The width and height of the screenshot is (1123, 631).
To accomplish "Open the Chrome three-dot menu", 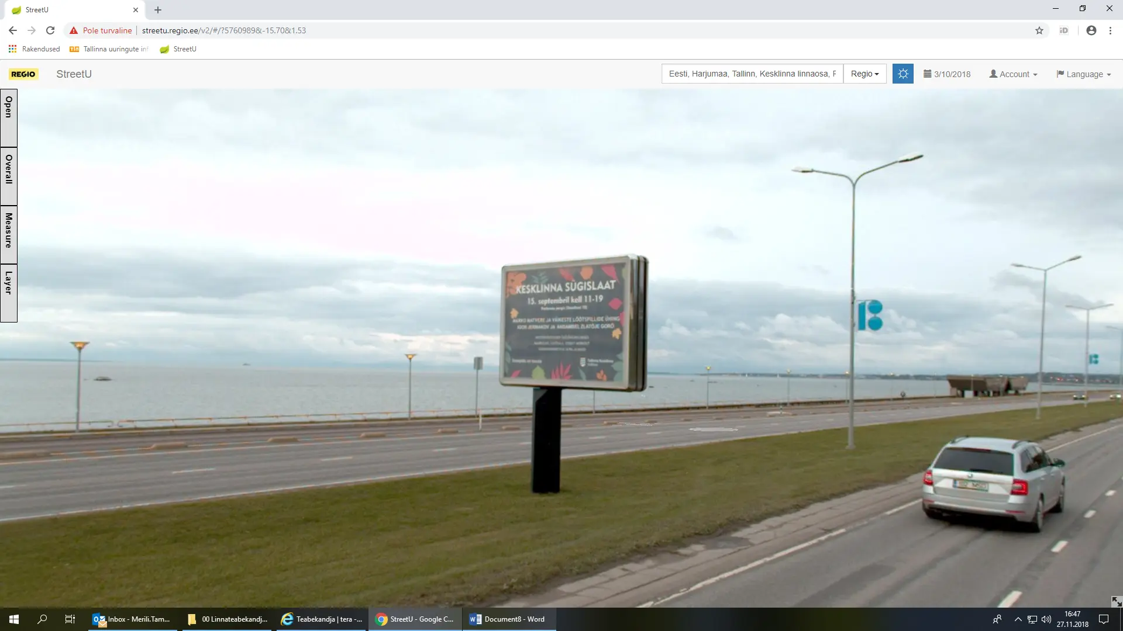I will [x=1110, y=30].
